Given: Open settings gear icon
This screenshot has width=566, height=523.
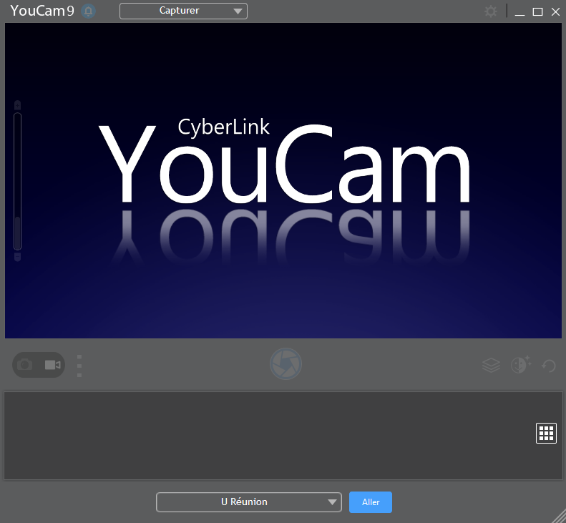Looking at the screenshot, I should (491, 11).
